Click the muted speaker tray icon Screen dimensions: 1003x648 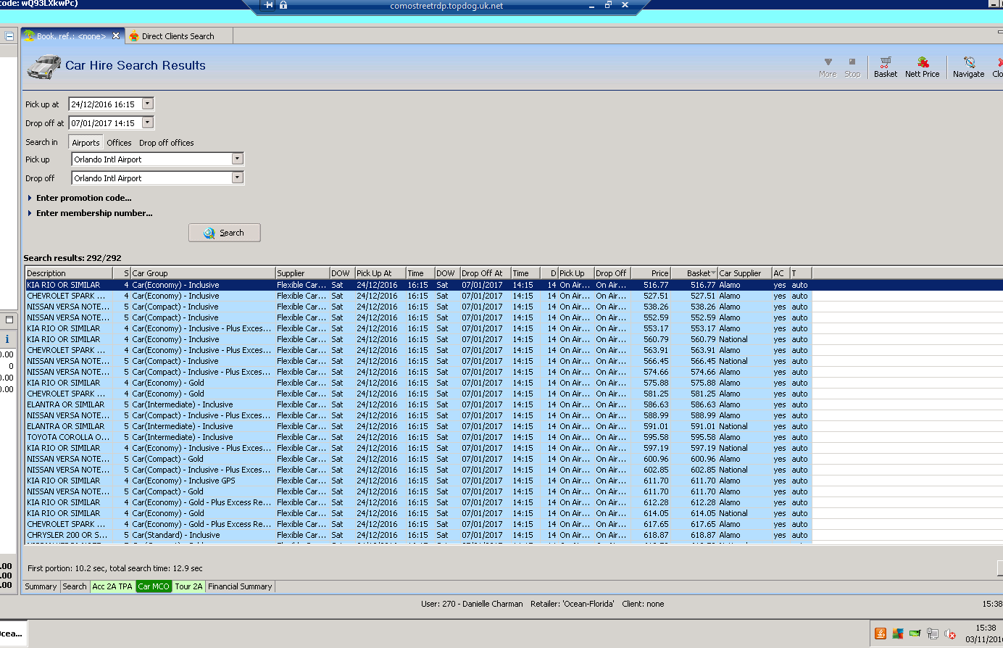pos(949,634)
